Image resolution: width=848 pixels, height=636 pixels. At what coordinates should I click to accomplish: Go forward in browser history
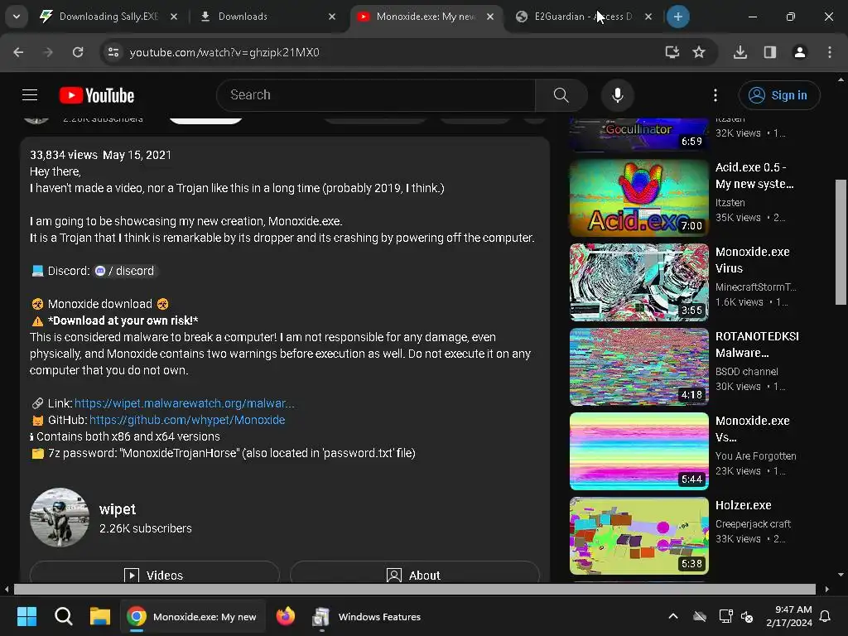[48, 52]
